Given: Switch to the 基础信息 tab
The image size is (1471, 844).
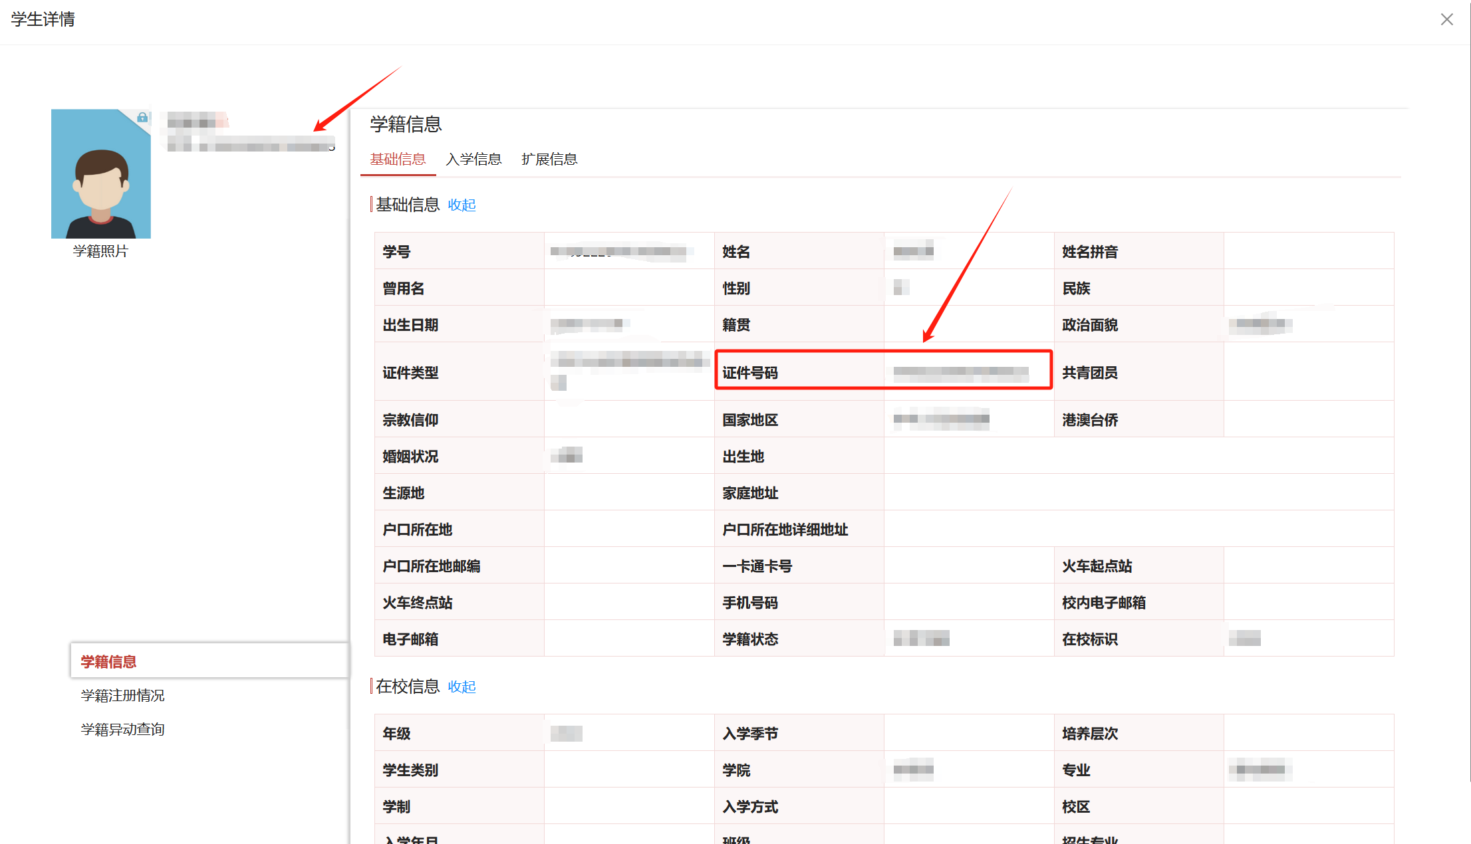Looking at the screenshot, I should click(398, 159).
